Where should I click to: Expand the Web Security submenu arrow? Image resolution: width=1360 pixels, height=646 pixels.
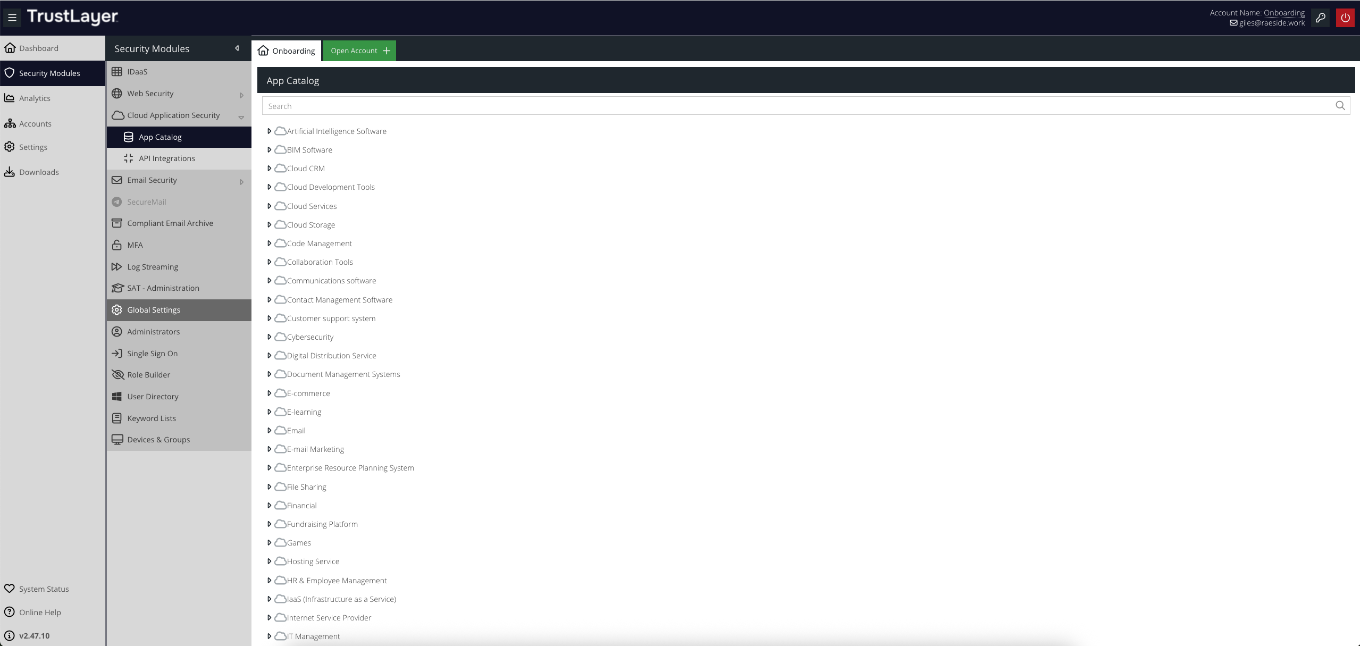[241, 95]
